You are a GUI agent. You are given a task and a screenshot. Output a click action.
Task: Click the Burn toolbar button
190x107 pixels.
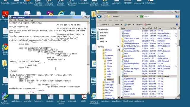(x=148, y=24)
